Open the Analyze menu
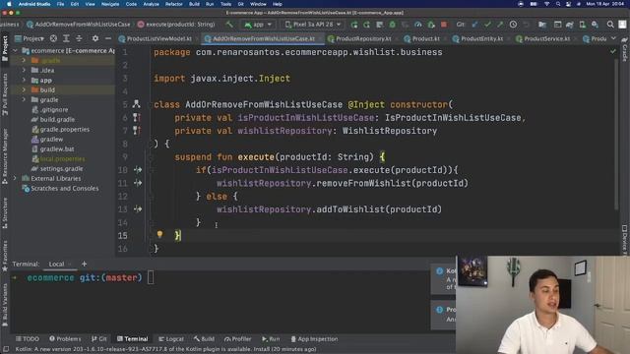This screenshot has height=354, width=630. (x=151, y=4)
